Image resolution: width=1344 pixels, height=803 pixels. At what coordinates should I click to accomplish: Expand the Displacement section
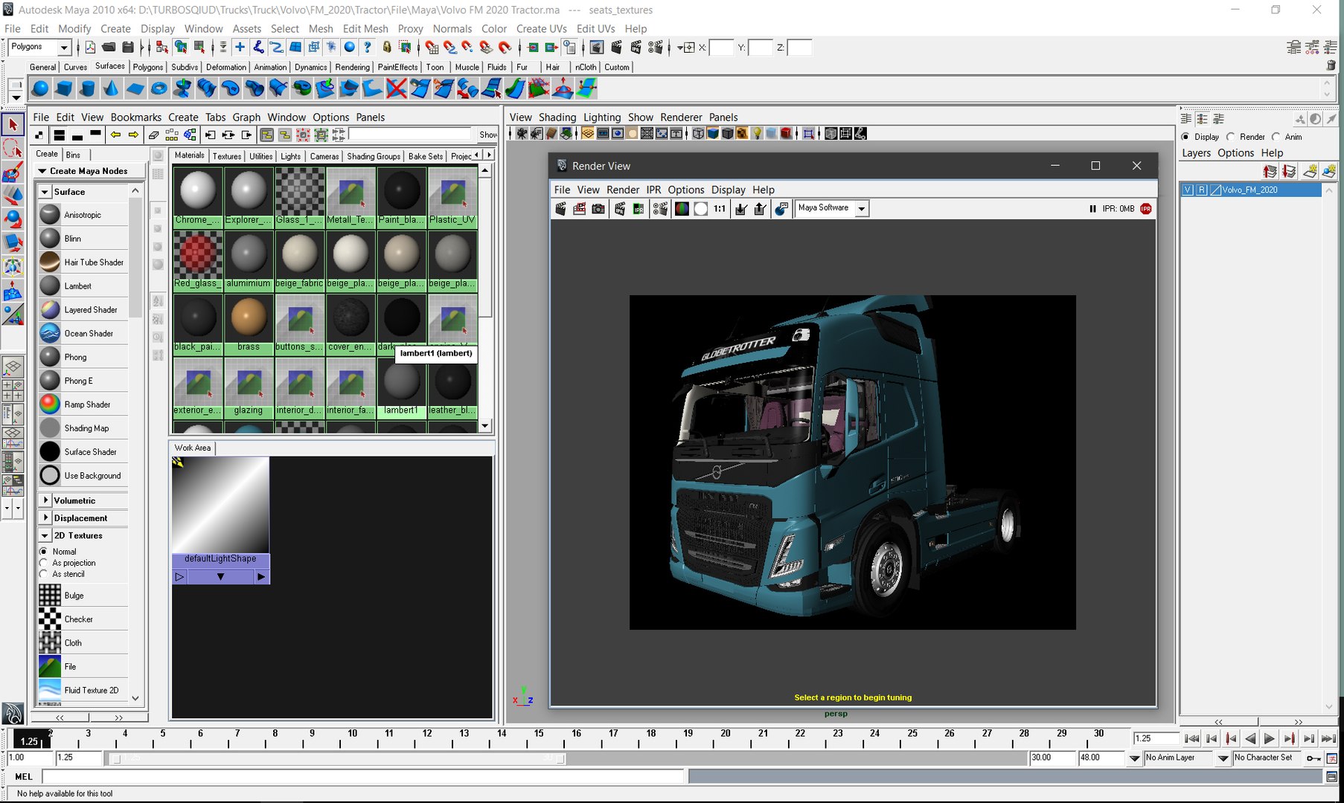(x=45, y=518)
